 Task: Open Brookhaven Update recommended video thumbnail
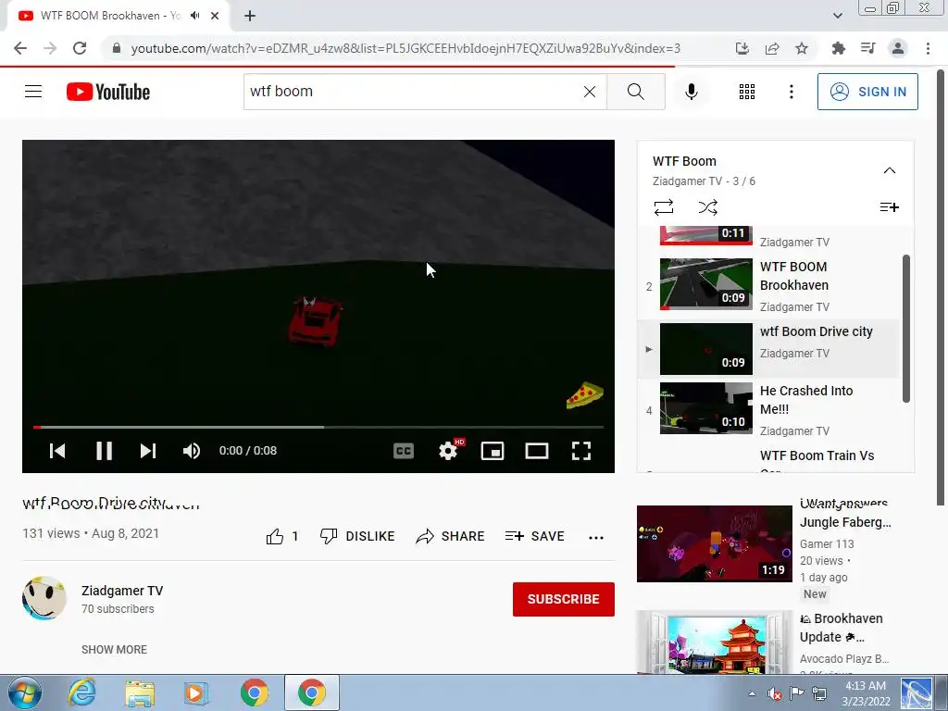click(714, 642)
